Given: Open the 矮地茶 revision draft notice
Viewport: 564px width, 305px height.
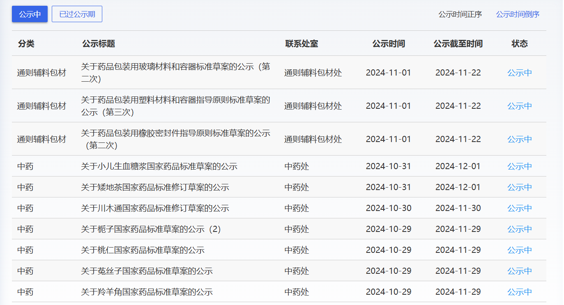Looking at the screenshot, I should tap(155, 187).
